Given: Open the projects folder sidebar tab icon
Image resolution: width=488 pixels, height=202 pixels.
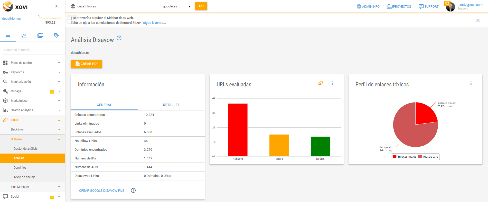Looking at the screenshot, I should point(40,35).
